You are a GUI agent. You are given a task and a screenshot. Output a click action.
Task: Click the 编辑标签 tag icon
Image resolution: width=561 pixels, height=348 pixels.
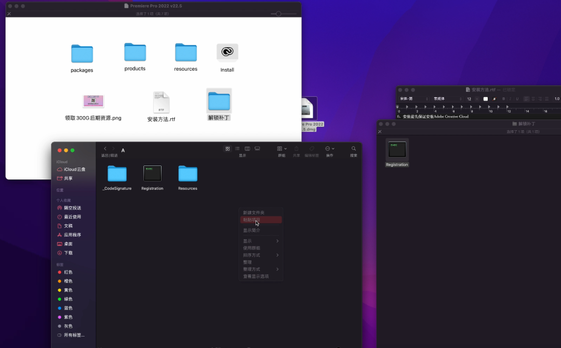tap(312, 149)
